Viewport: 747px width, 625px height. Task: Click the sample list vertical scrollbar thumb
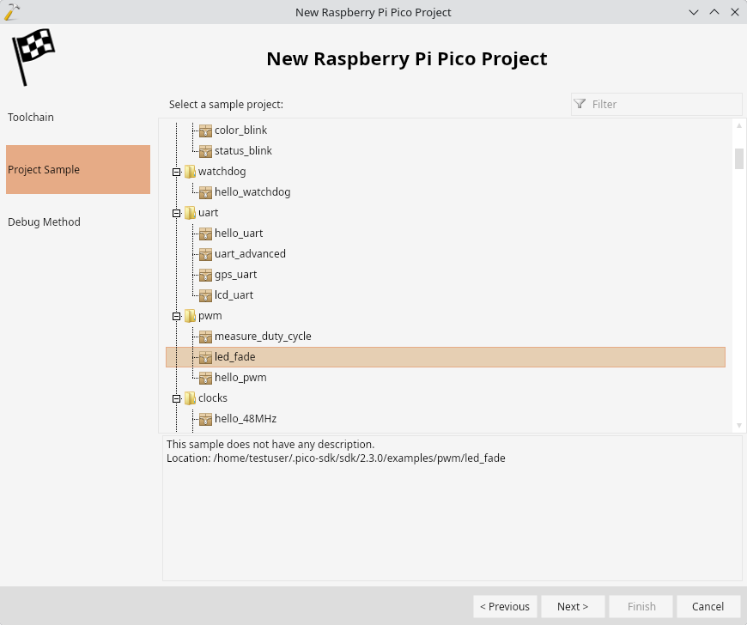[739, 159]
